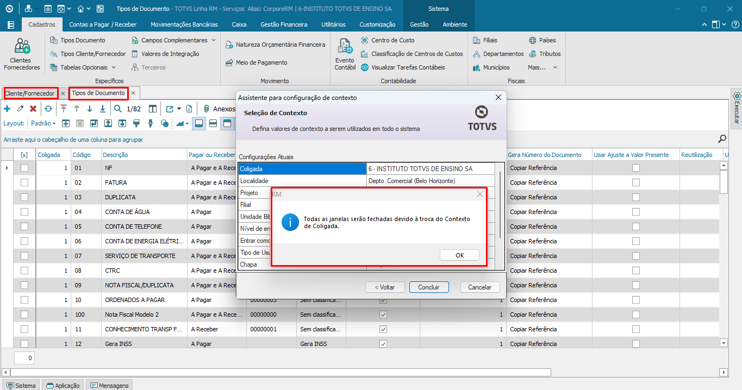Open the Padrão layout dropdown

point(43,123)
